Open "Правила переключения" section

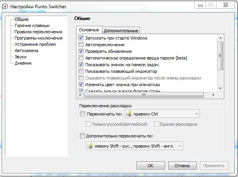click(38, 32)
